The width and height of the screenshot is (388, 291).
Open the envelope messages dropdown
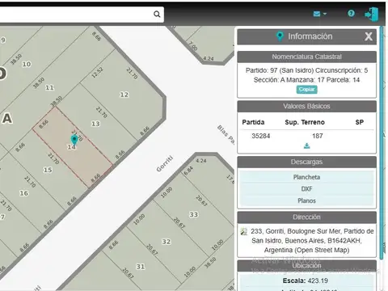(x=320, y=14)
